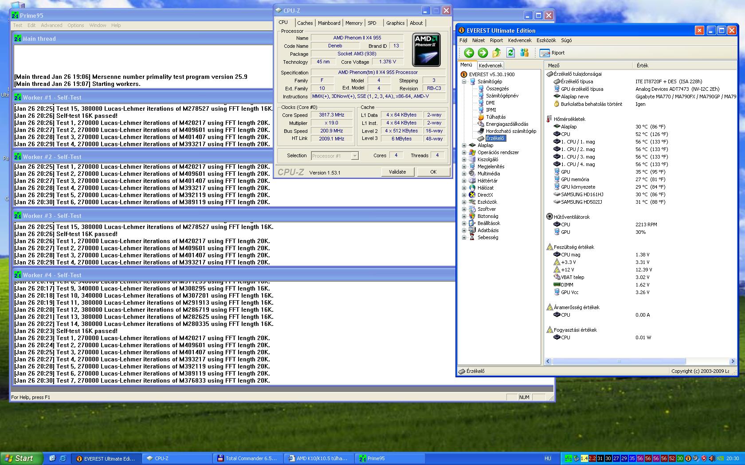
Task: Expand the Háttértár tree node
Action: [x=464, y=181]
